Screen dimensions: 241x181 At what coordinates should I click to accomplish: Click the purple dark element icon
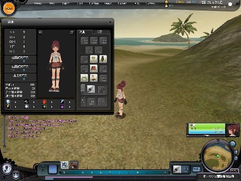coord(62,107)
